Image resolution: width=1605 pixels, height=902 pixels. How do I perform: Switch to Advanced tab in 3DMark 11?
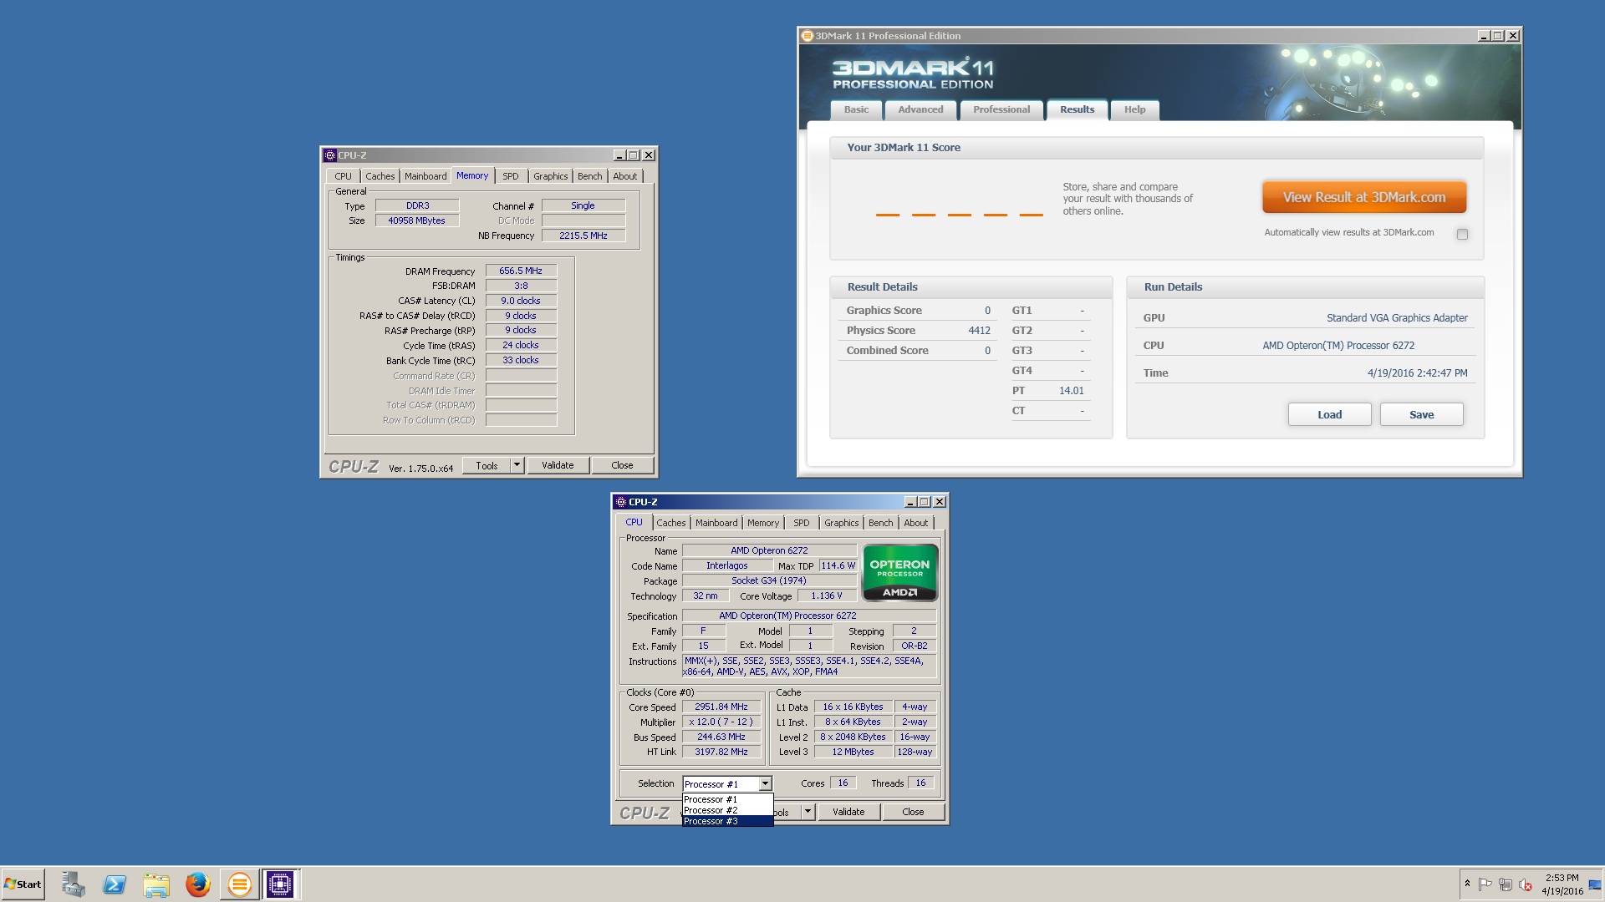click(x=920, y=109)
